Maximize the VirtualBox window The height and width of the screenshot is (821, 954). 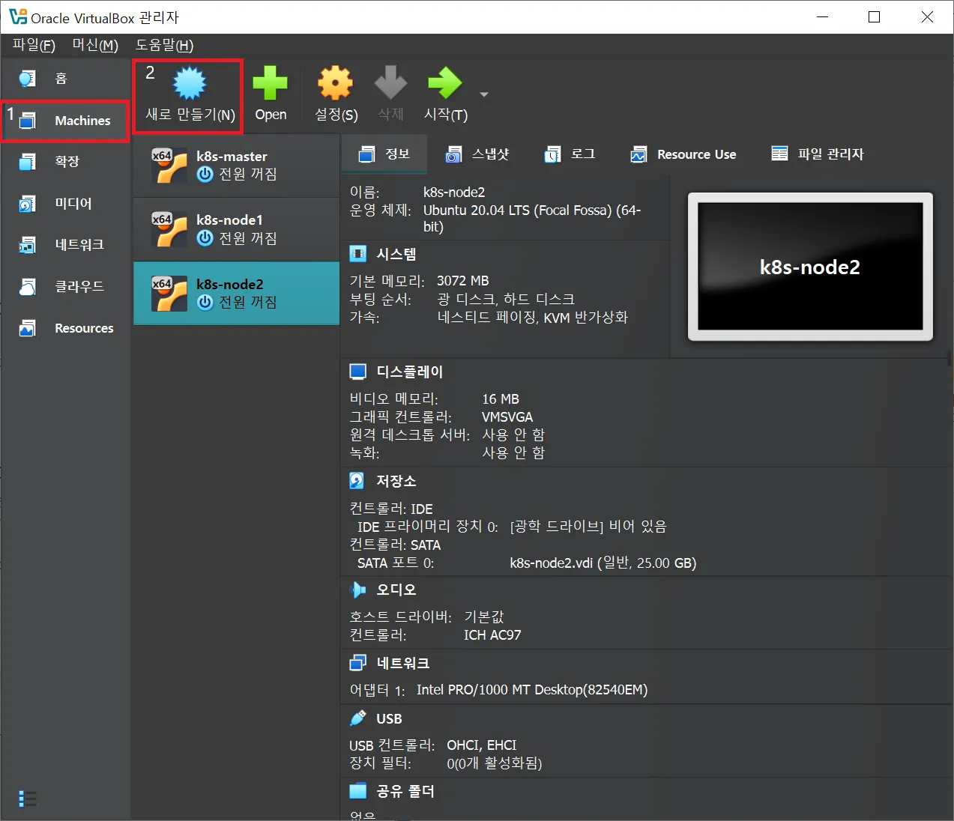[x=874, y=16]
